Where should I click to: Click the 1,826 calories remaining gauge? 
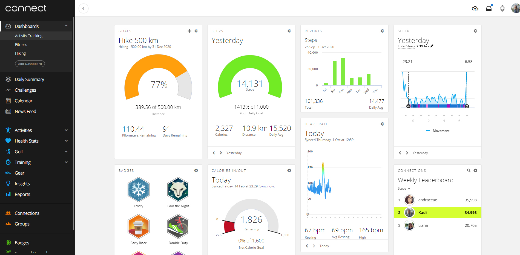pos(251,217)
